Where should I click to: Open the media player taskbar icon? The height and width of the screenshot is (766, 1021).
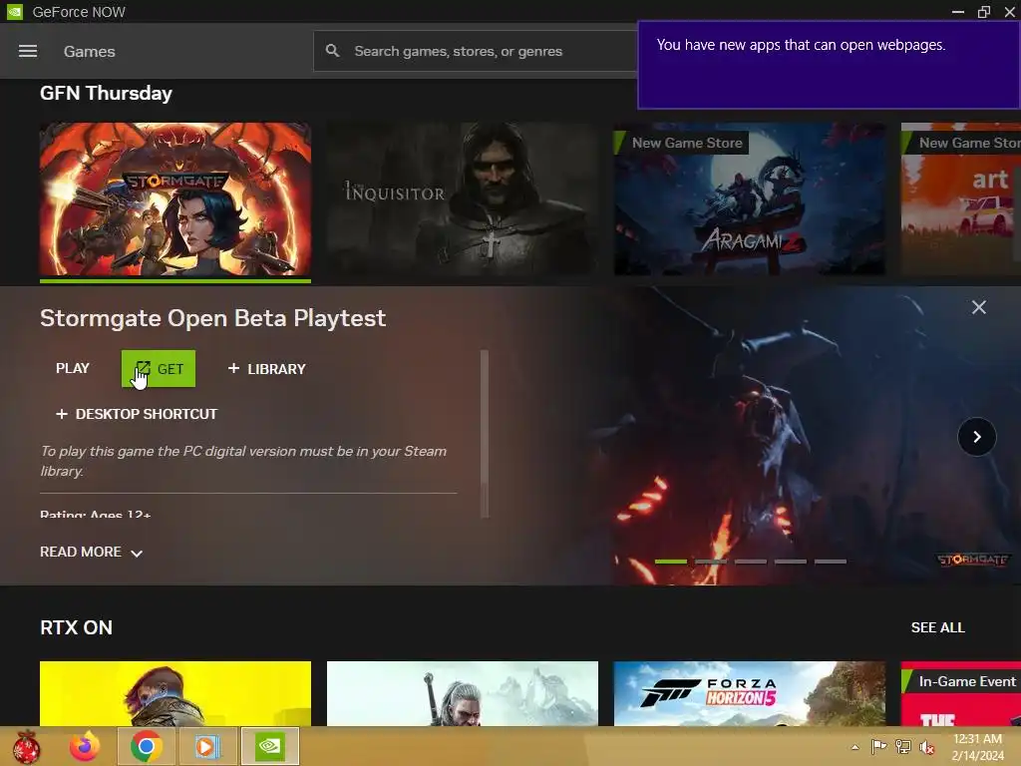(207, 746)
